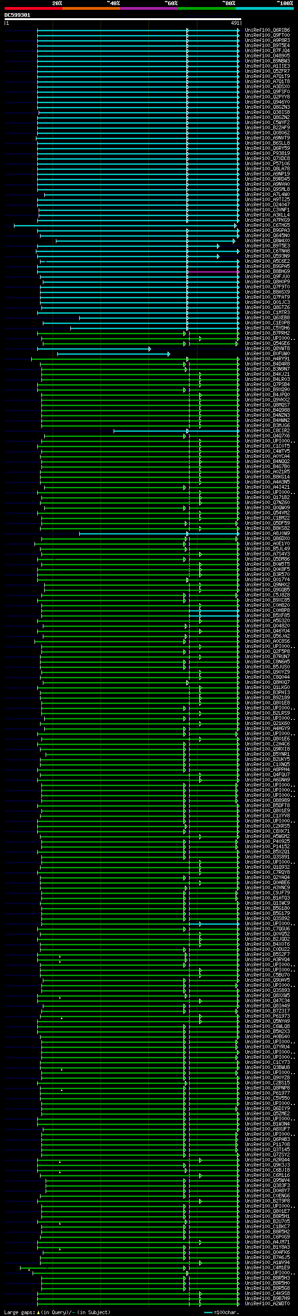Select the UniRef100_Q7PSB4 label
The image size is (298, 1316).
tap(267, 384)
